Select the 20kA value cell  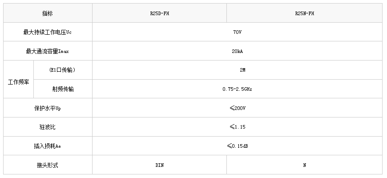[237, 51]
